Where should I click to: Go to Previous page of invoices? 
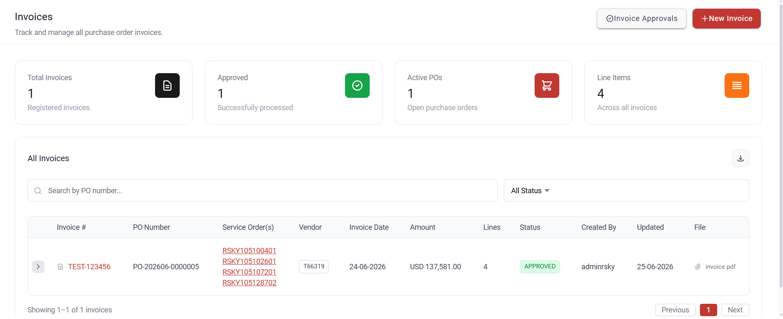pos(675,310)
